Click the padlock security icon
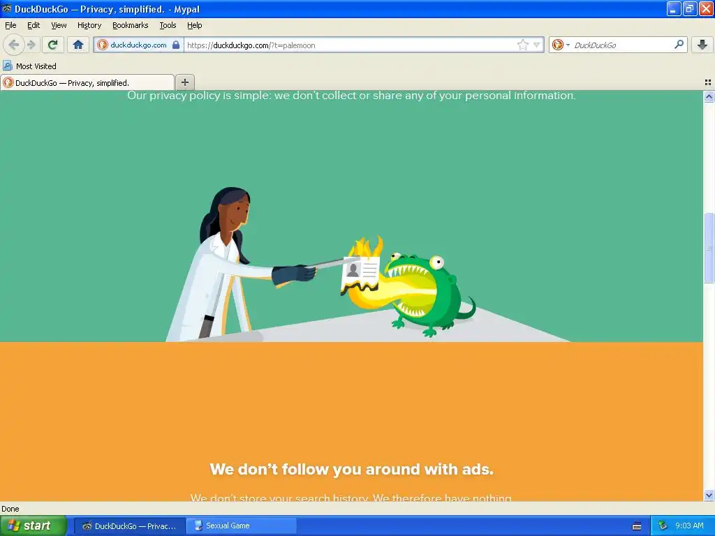The image size is (715, 536). (x=176, y=45)
